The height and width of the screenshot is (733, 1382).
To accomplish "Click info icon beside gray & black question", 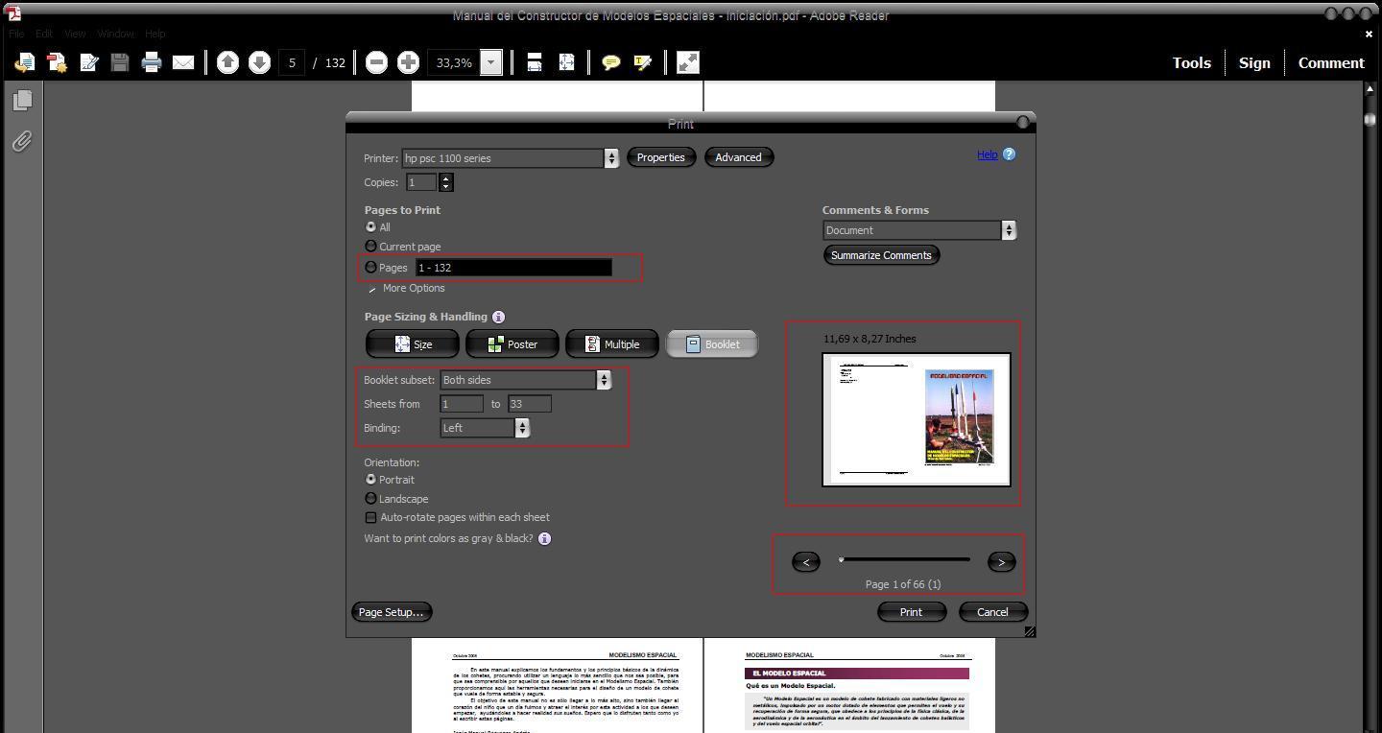I will click(x=544, y=539).
